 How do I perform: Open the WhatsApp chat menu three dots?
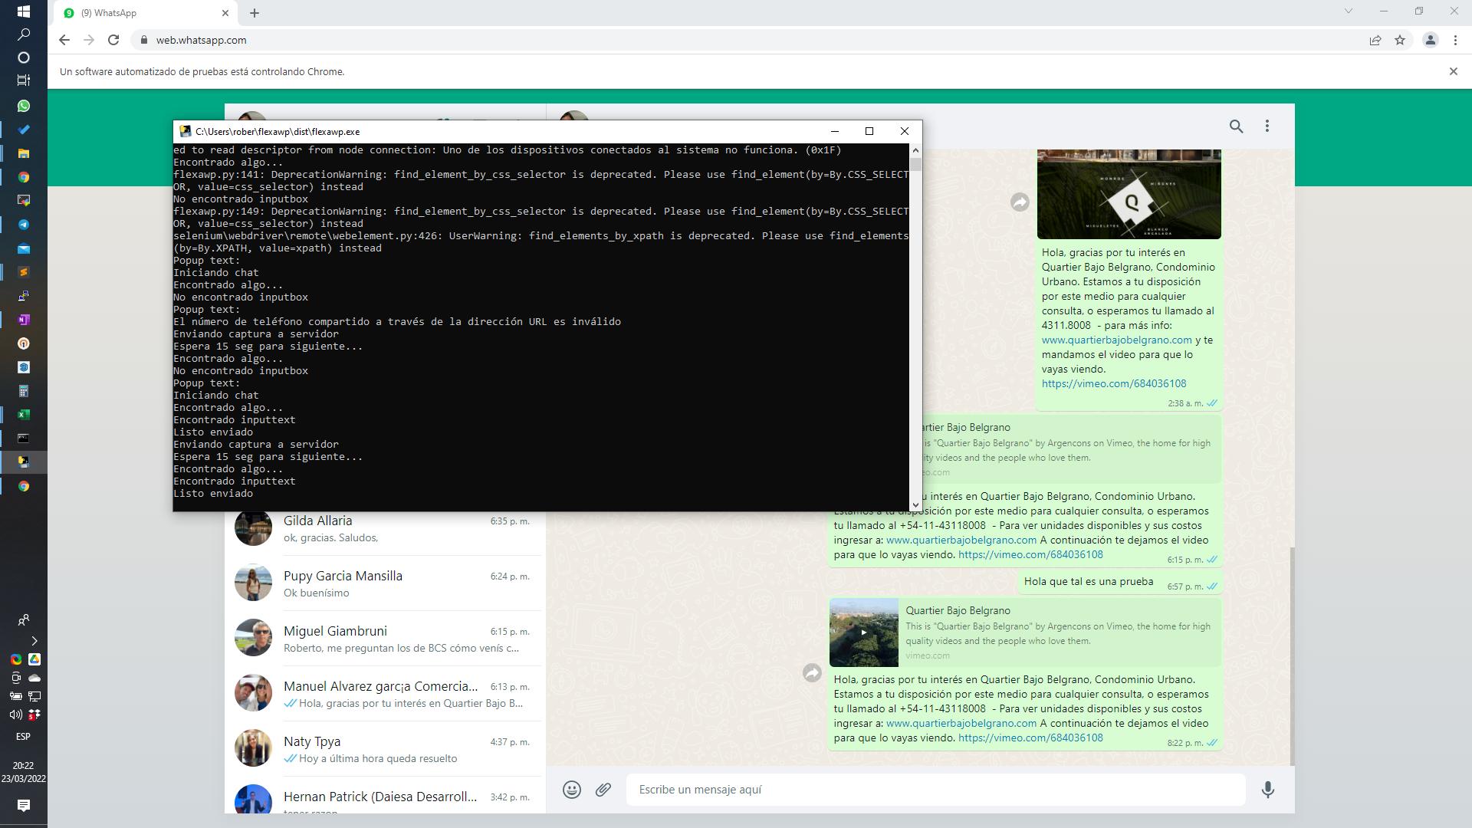pyautogui.click(x=1267, y=127)
